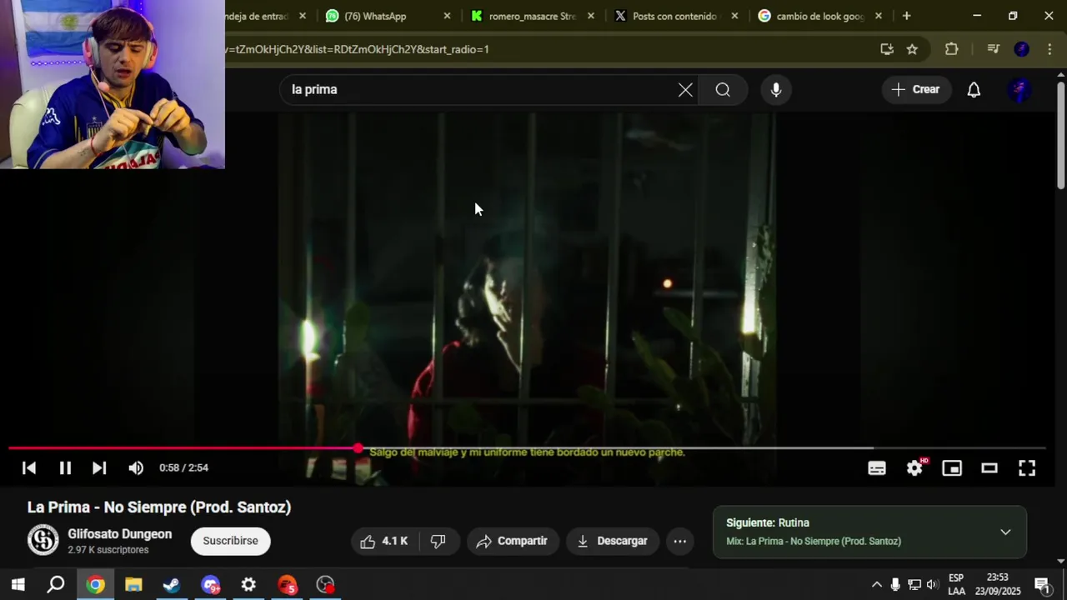
Task: Toggle subtitles on the player
Action: click(877, 468)
